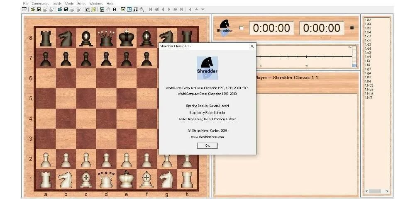
Task: Click the yellow-green grid toolbar icon
Action: pos(93,10)
